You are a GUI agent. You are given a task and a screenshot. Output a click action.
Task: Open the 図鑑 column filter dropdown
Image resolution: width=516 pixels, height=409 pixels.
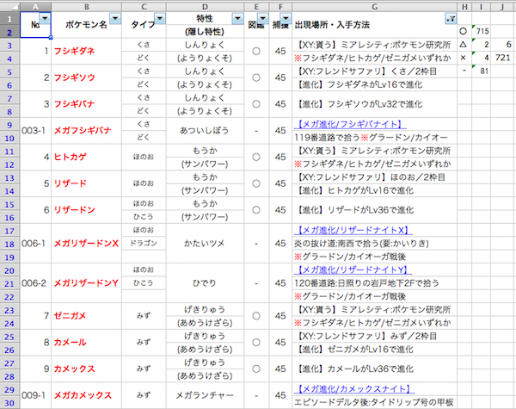click(x=263, y=19)
